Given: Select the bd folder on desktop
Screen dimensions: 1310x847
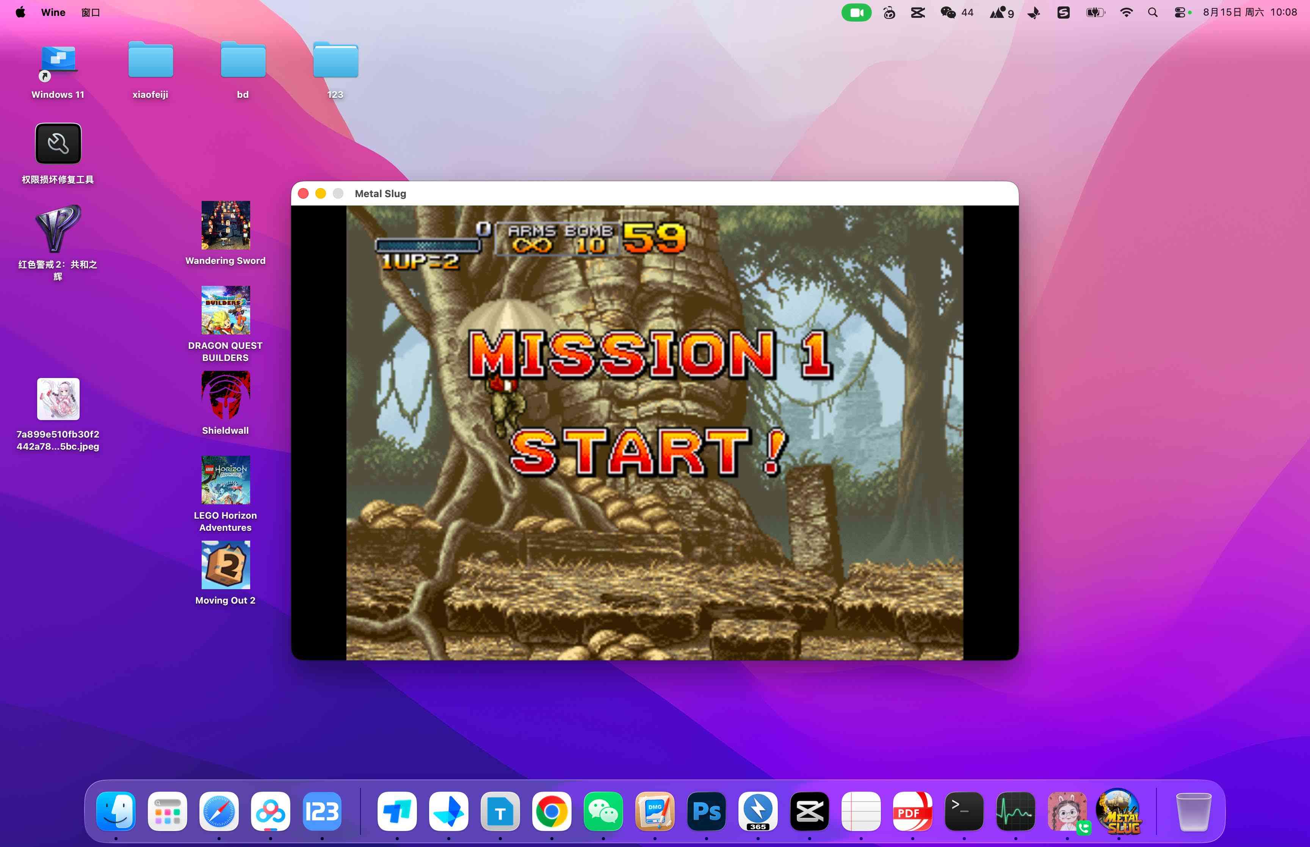Looking at the screenshot, I should point(243,60).
